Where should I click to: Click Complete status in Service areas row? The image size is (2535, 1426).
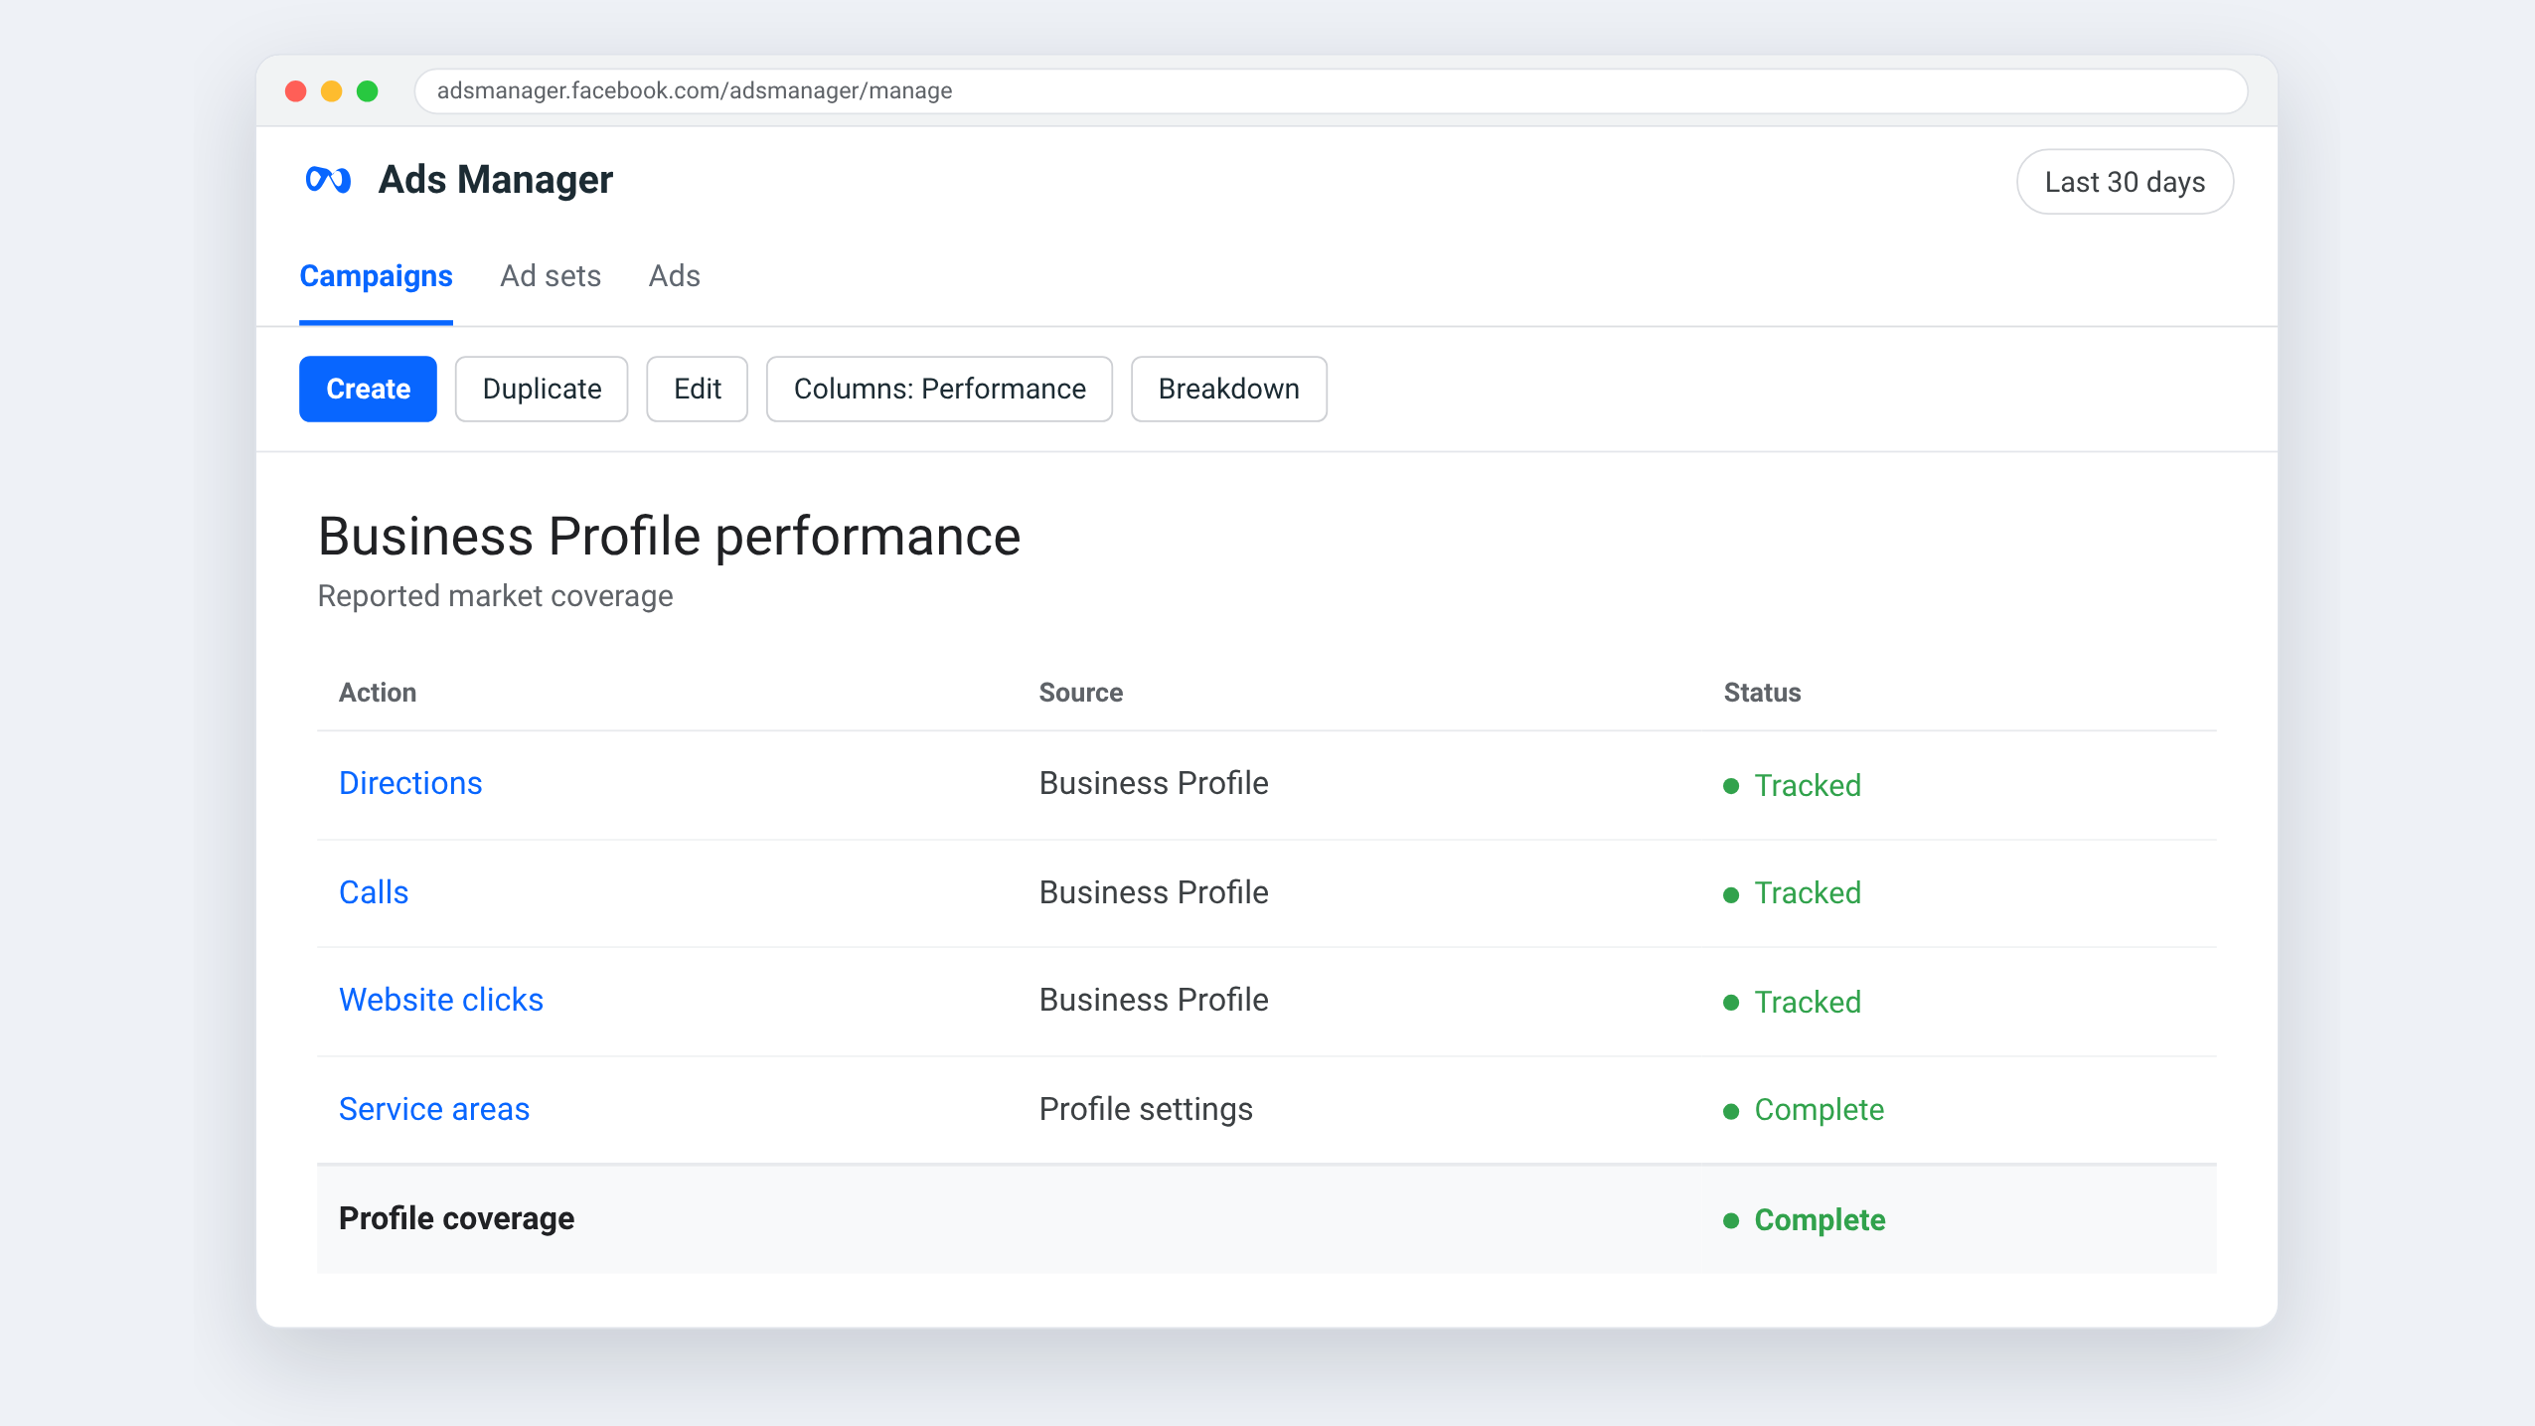1804,1109
